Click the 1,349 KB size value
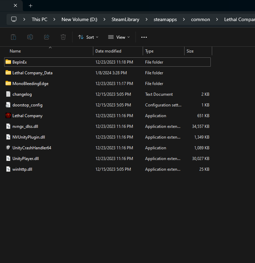 click(x=202, y=137)
